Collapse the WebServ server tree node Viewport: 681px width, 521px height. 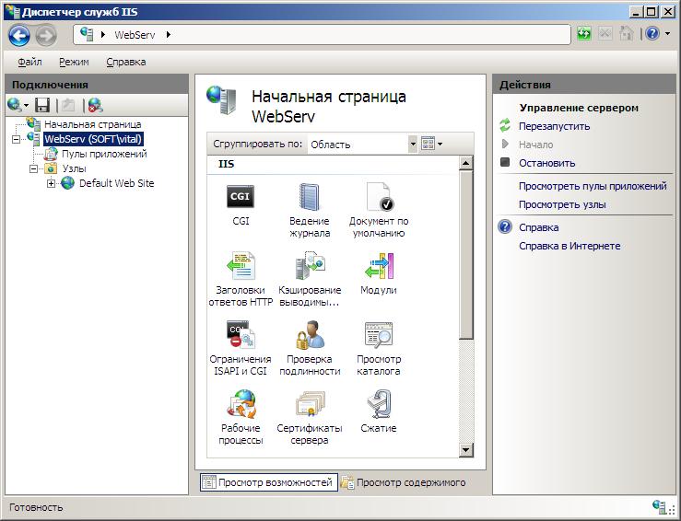16,139
